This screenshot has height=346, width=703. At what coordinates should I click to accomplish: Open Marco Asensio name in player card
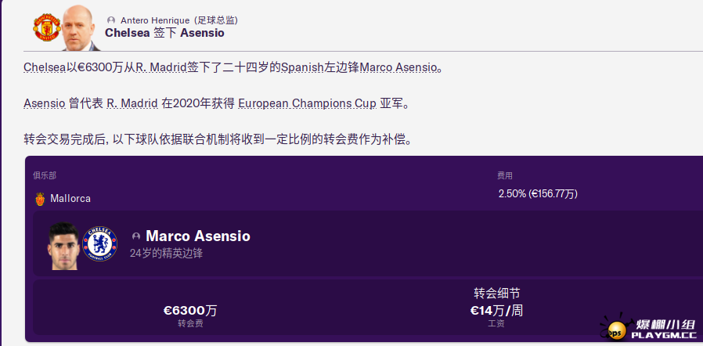(x=198, y=236)
